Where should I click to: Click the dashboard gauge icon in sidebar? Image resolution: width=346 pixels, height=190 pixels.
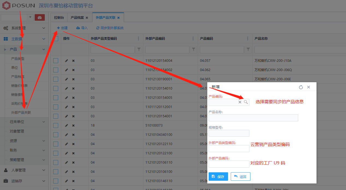coord(40,18)
